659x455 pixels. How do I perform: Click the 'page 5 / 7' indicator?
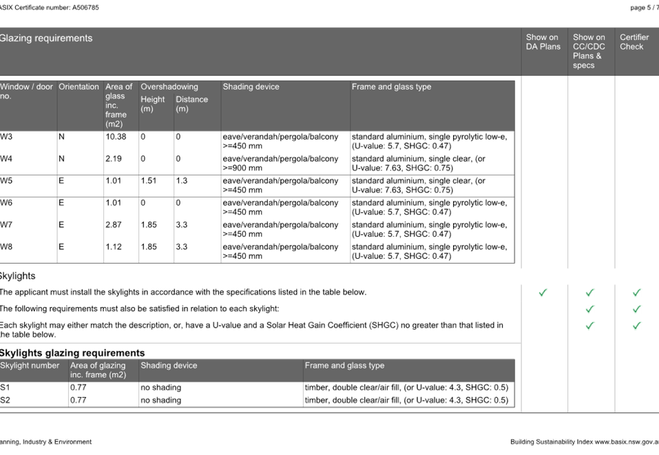click(x=645, y=8)
